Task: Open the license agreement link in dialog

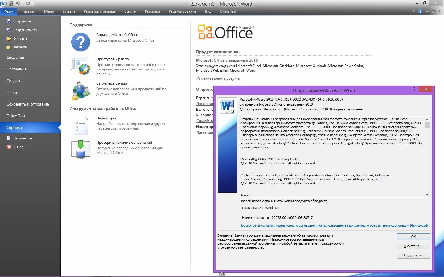Action: (x=335, y=225)
